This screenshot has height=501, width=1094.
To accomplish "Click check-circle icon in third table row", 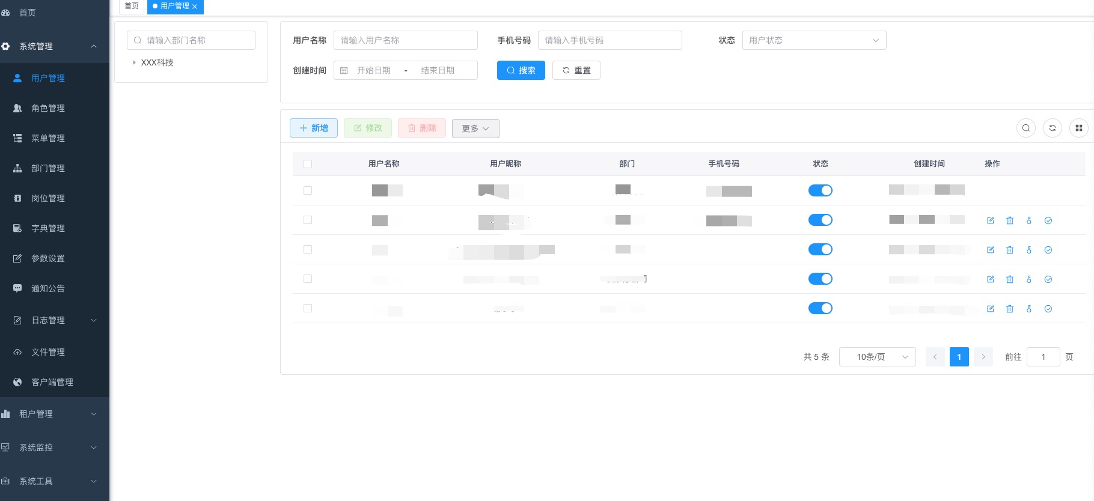I will point(1048,250).
